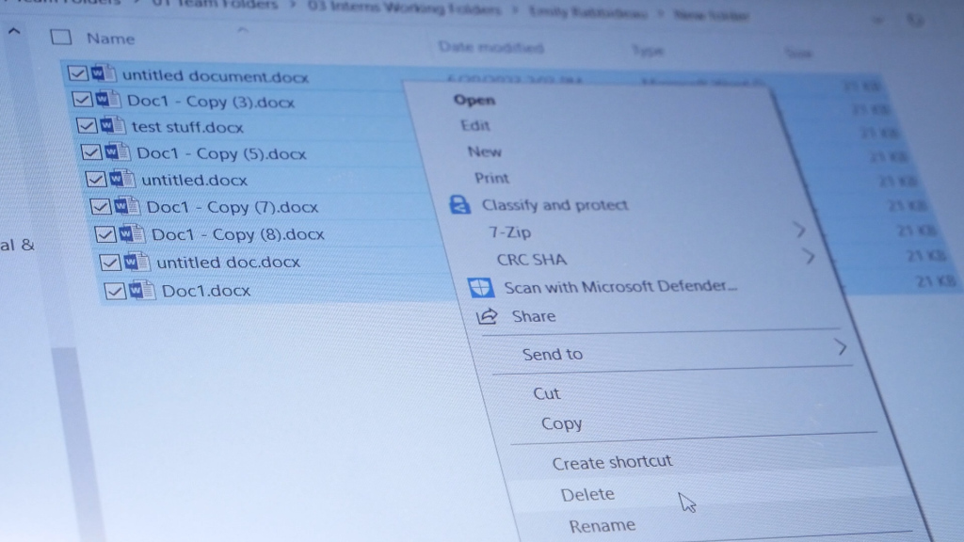Collapse the navigation pane up chevron
Screen dimensions: 964x542
click(14, 32)
